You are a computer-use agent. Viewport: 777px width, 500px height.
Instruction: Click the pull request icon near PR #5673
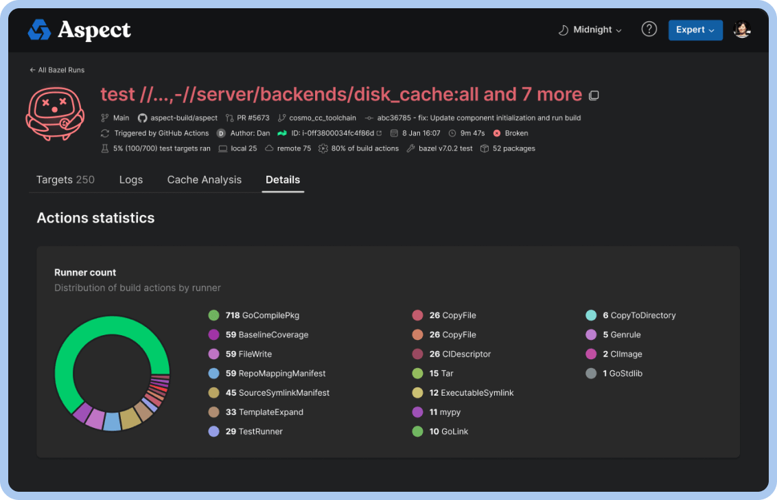tap(229, 118)
